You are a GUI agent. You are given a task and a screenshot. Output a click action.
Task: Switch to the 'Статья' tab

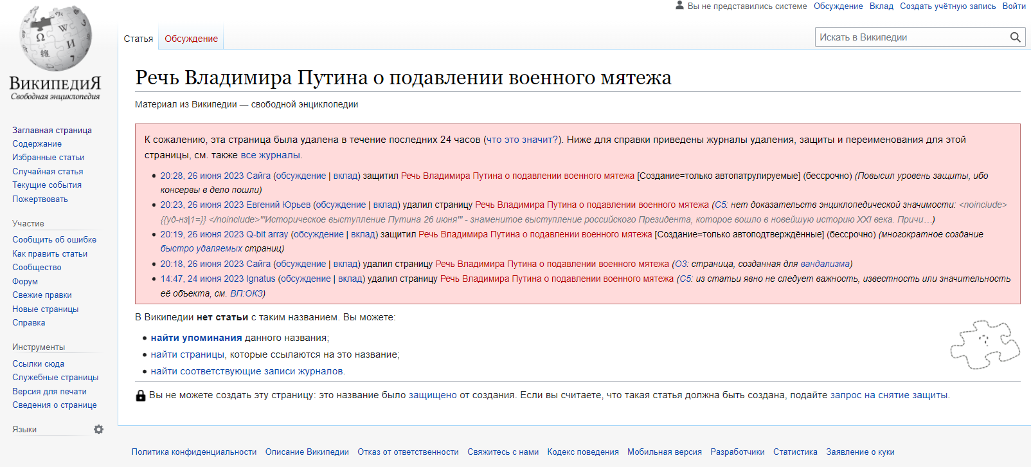point(138,39)
